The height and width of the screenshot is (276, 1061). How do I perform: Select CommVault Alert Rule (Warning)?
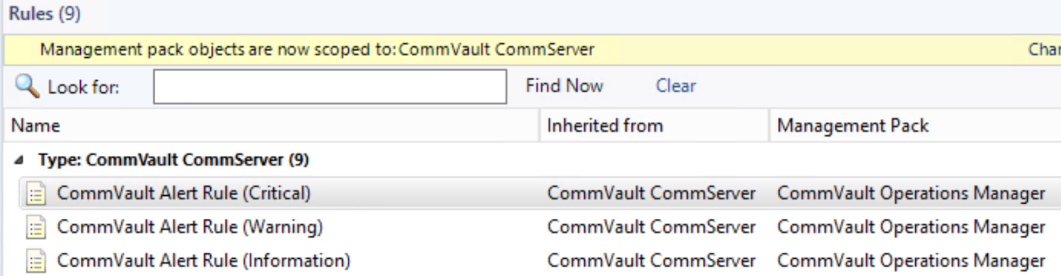190,227
